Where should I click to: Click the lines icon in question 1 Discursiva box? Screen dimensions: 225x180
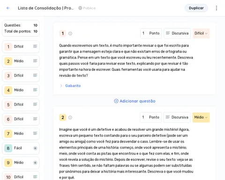168,33
